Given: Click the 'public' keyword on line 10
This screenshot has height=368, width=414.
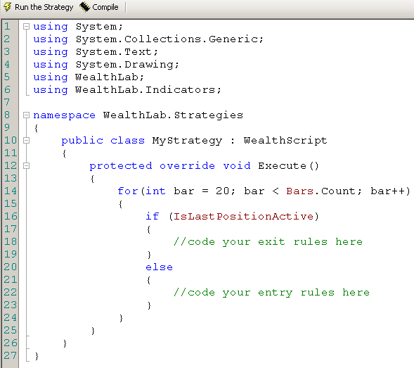Looking at the screenshot, I should (82, 141).
